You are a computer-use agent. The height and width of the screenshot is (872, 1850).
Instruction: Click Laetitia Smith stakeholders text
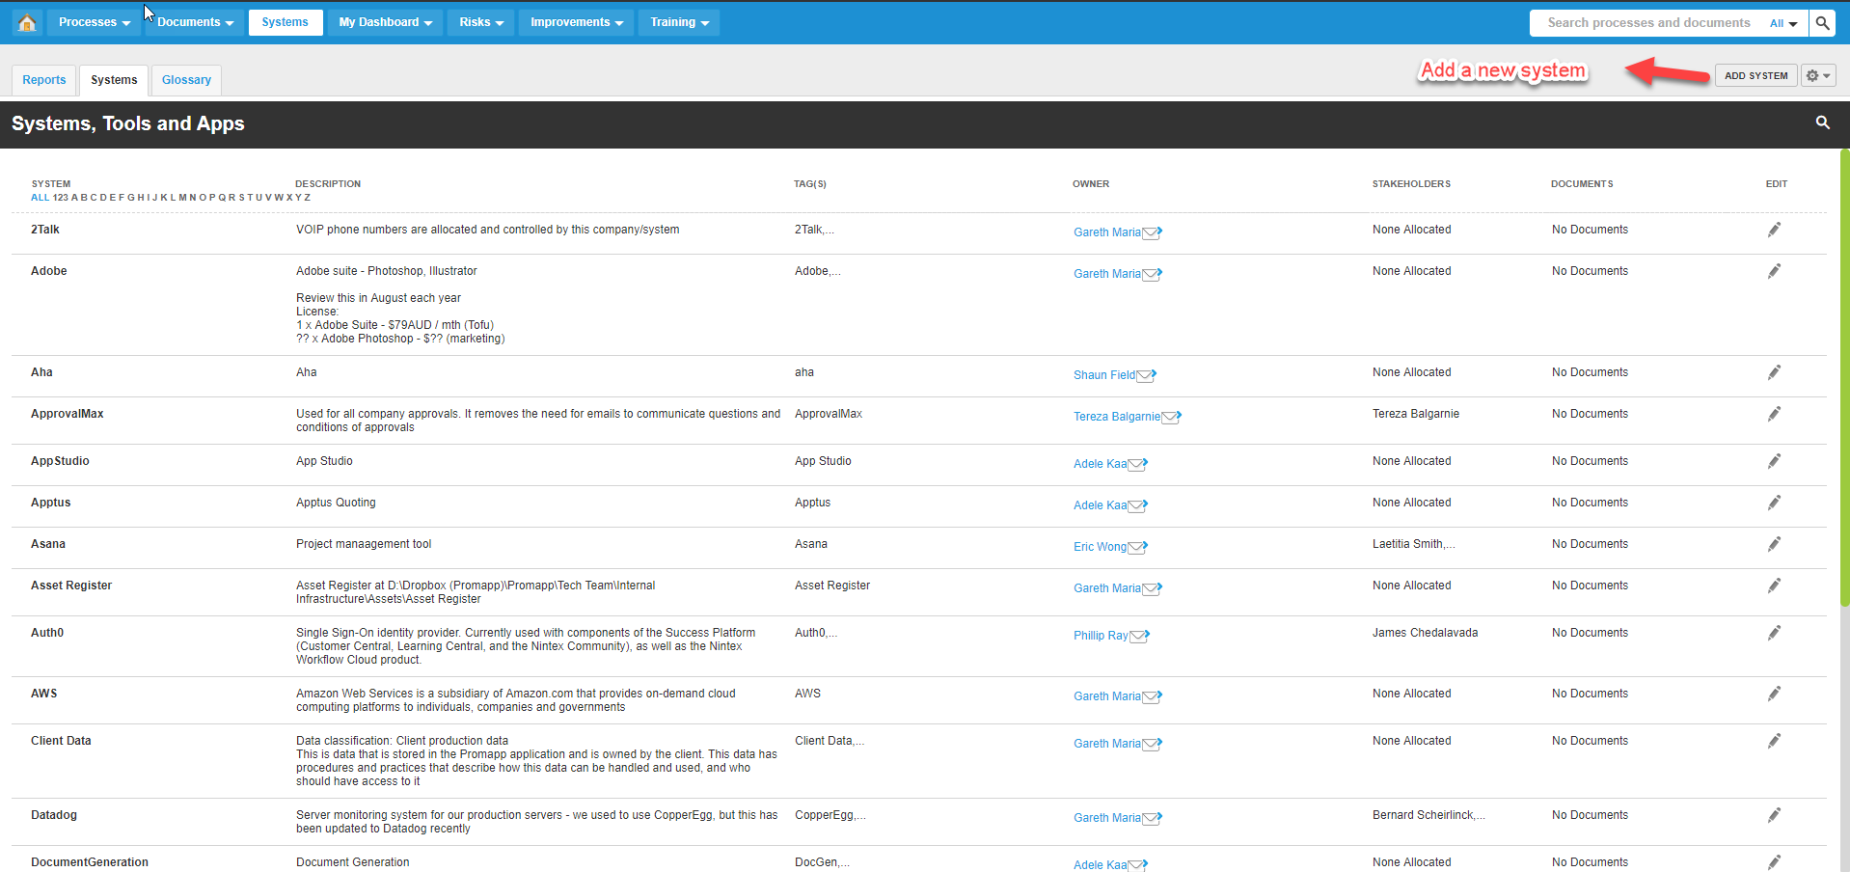click(1414, 544)
